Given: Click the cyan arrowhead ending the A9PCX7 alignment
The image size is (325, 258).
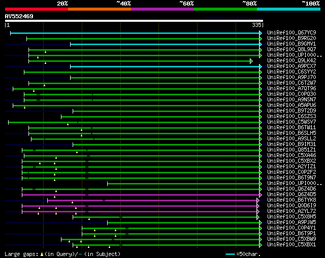Looking at the screenshot, I should [x=261, y=66].
